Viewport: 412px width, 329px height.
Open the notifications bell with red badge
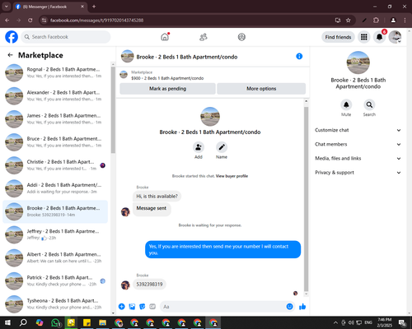click(x=380, y=37)
